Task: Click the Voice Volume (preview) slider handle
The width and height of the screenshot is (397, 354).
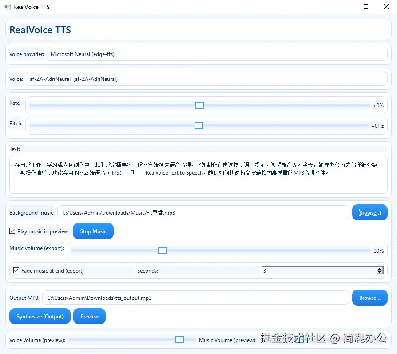Action: (x=180, y=340)
